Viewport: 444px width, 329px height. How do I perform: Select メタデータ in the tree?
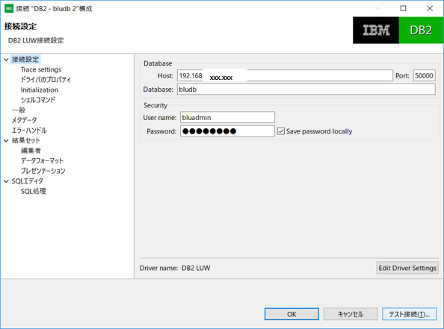pos(24,120)
